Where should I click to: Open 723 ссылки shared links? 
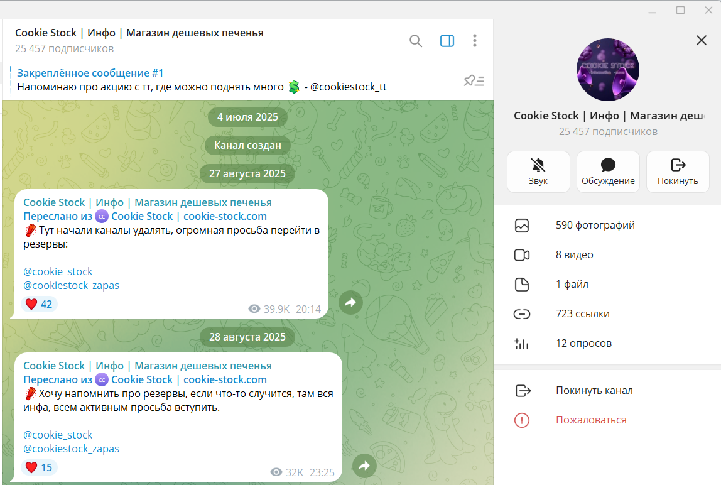(607, 314)
